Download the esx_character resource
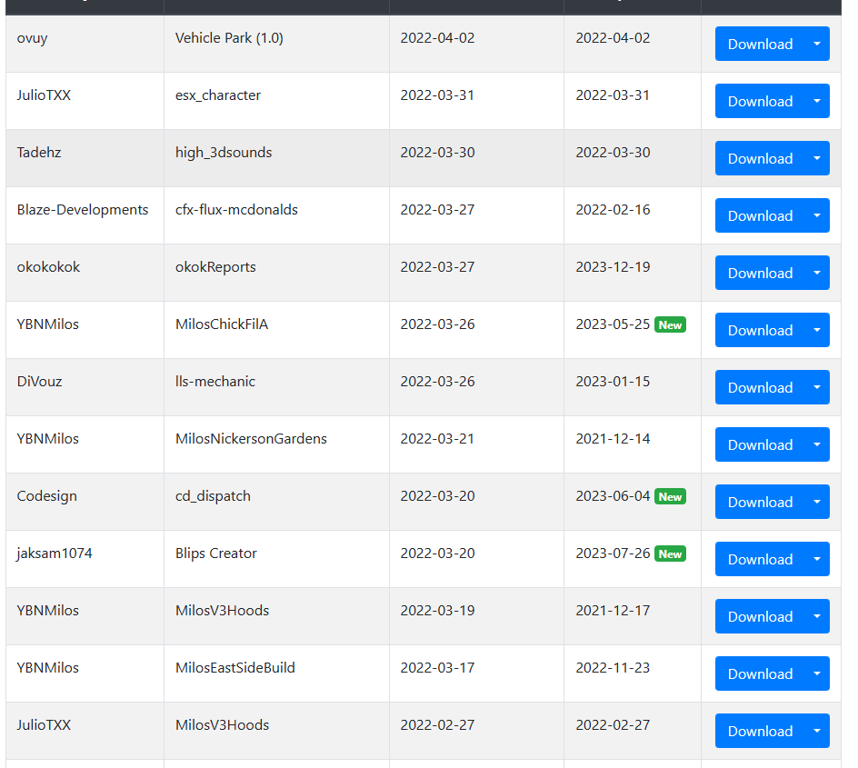 760,101
